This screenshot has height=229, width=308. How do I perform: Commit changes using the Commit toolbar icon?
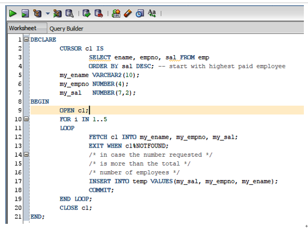click(87, 13)
